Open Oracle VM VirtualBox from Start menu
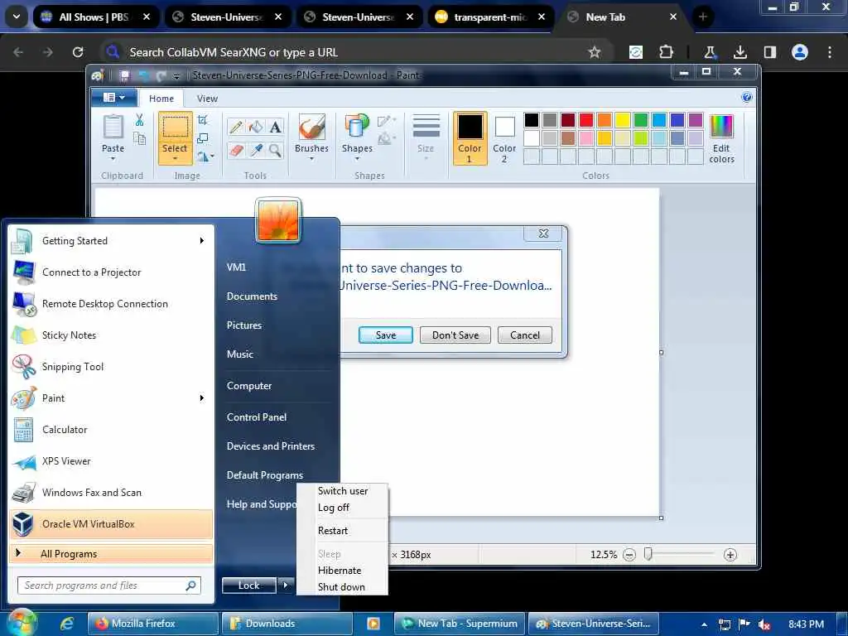Image resolution: width=848 pixels, height=636 pixels. 112,524
